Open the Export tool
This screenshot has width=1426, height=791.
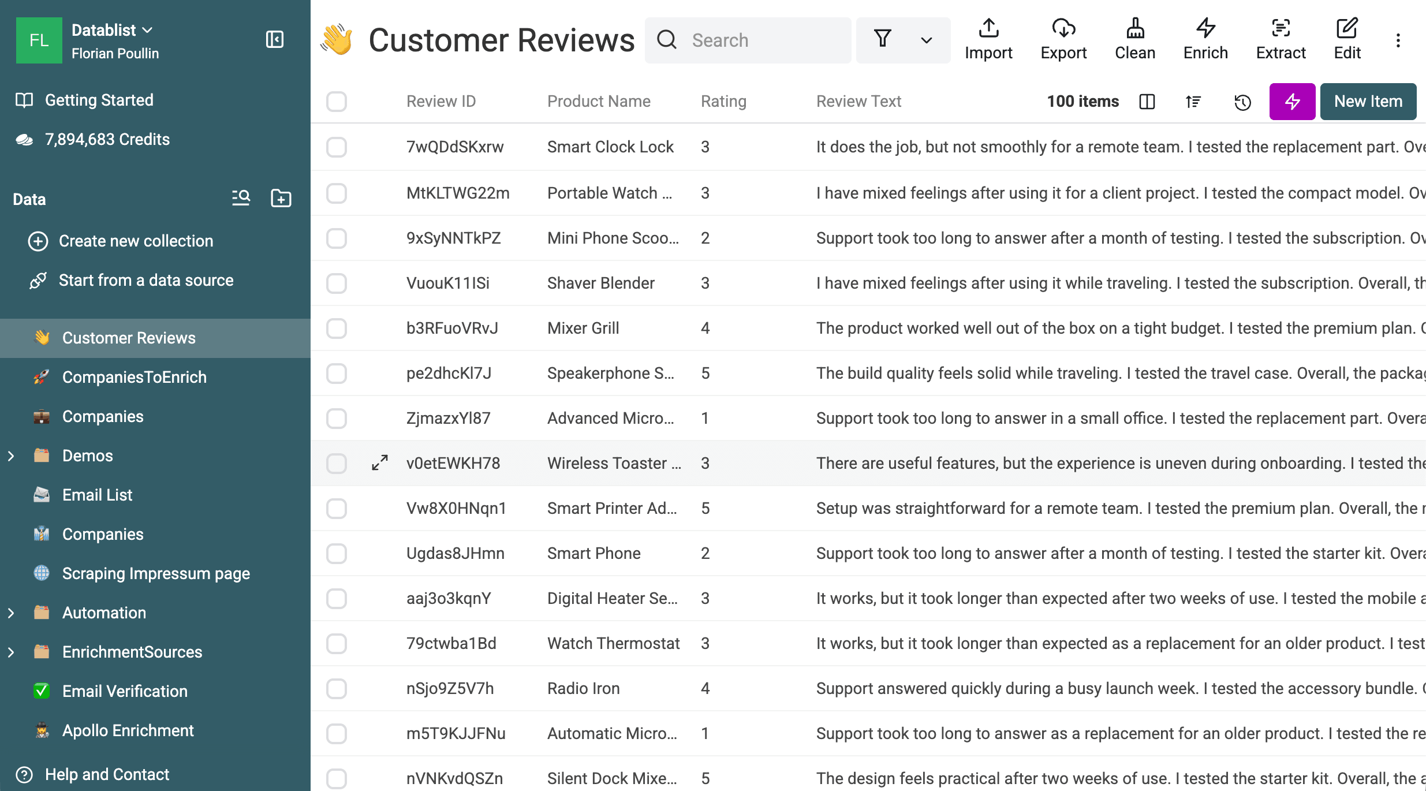[1063, 40]
